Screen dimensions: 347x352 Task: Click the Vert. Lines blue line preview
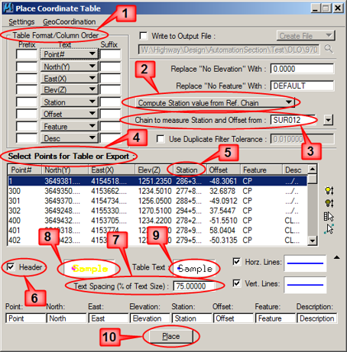[x=305, y=285]
